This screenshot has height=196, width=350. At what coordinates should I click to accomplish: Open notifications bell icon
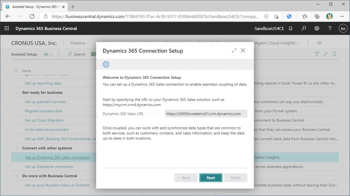[x=291, y=29]
